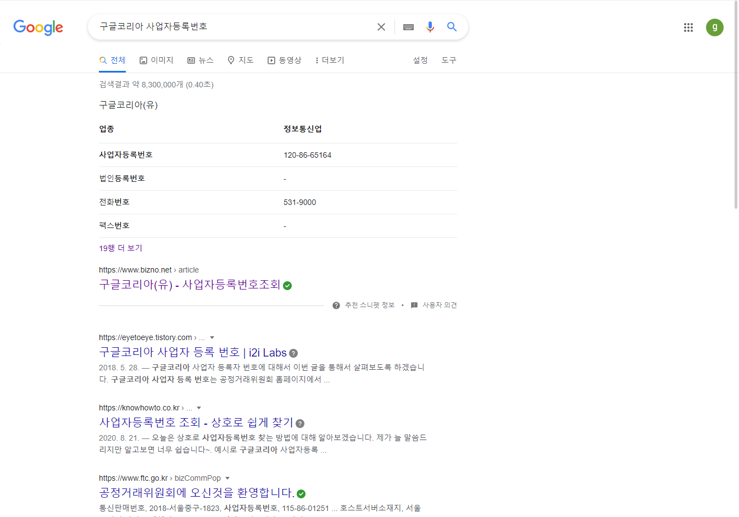Open dropdown arrow next to knowhowto.co.kr
The height and width of the screenshot is (517, 739).
point(199,408)
